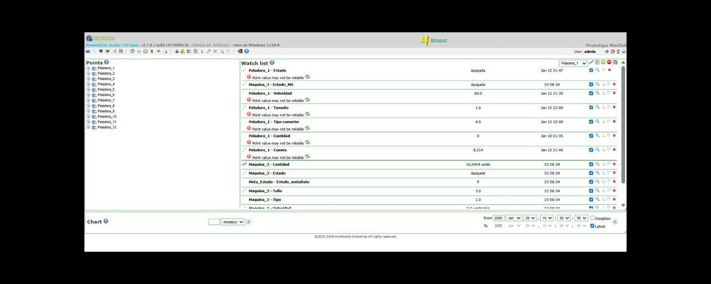711x284 pixels.
Task: Click the Help icon in the top toolbar
Action: [x=247, y=51]
